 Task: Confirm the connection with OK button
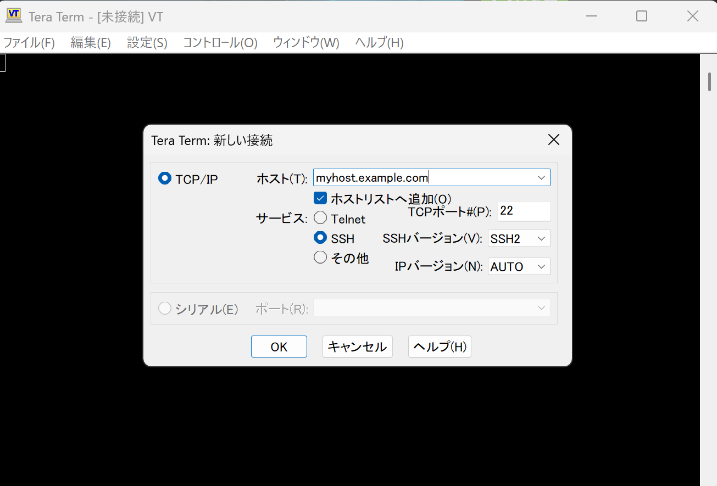point(279,347)
